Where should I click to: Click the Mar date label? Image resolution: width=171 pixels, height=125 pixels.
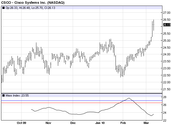coord(146,123)
